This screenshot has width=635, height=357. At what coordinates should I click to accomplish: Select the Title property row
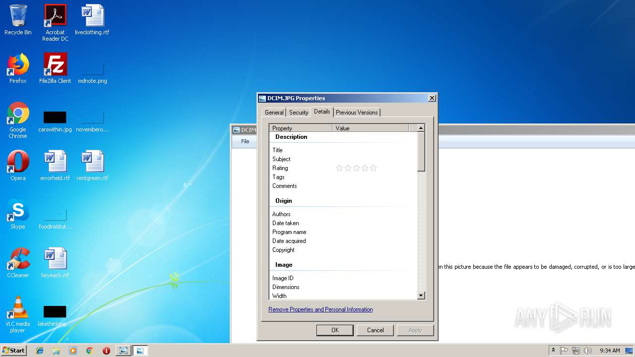click(x=343, y=150)
